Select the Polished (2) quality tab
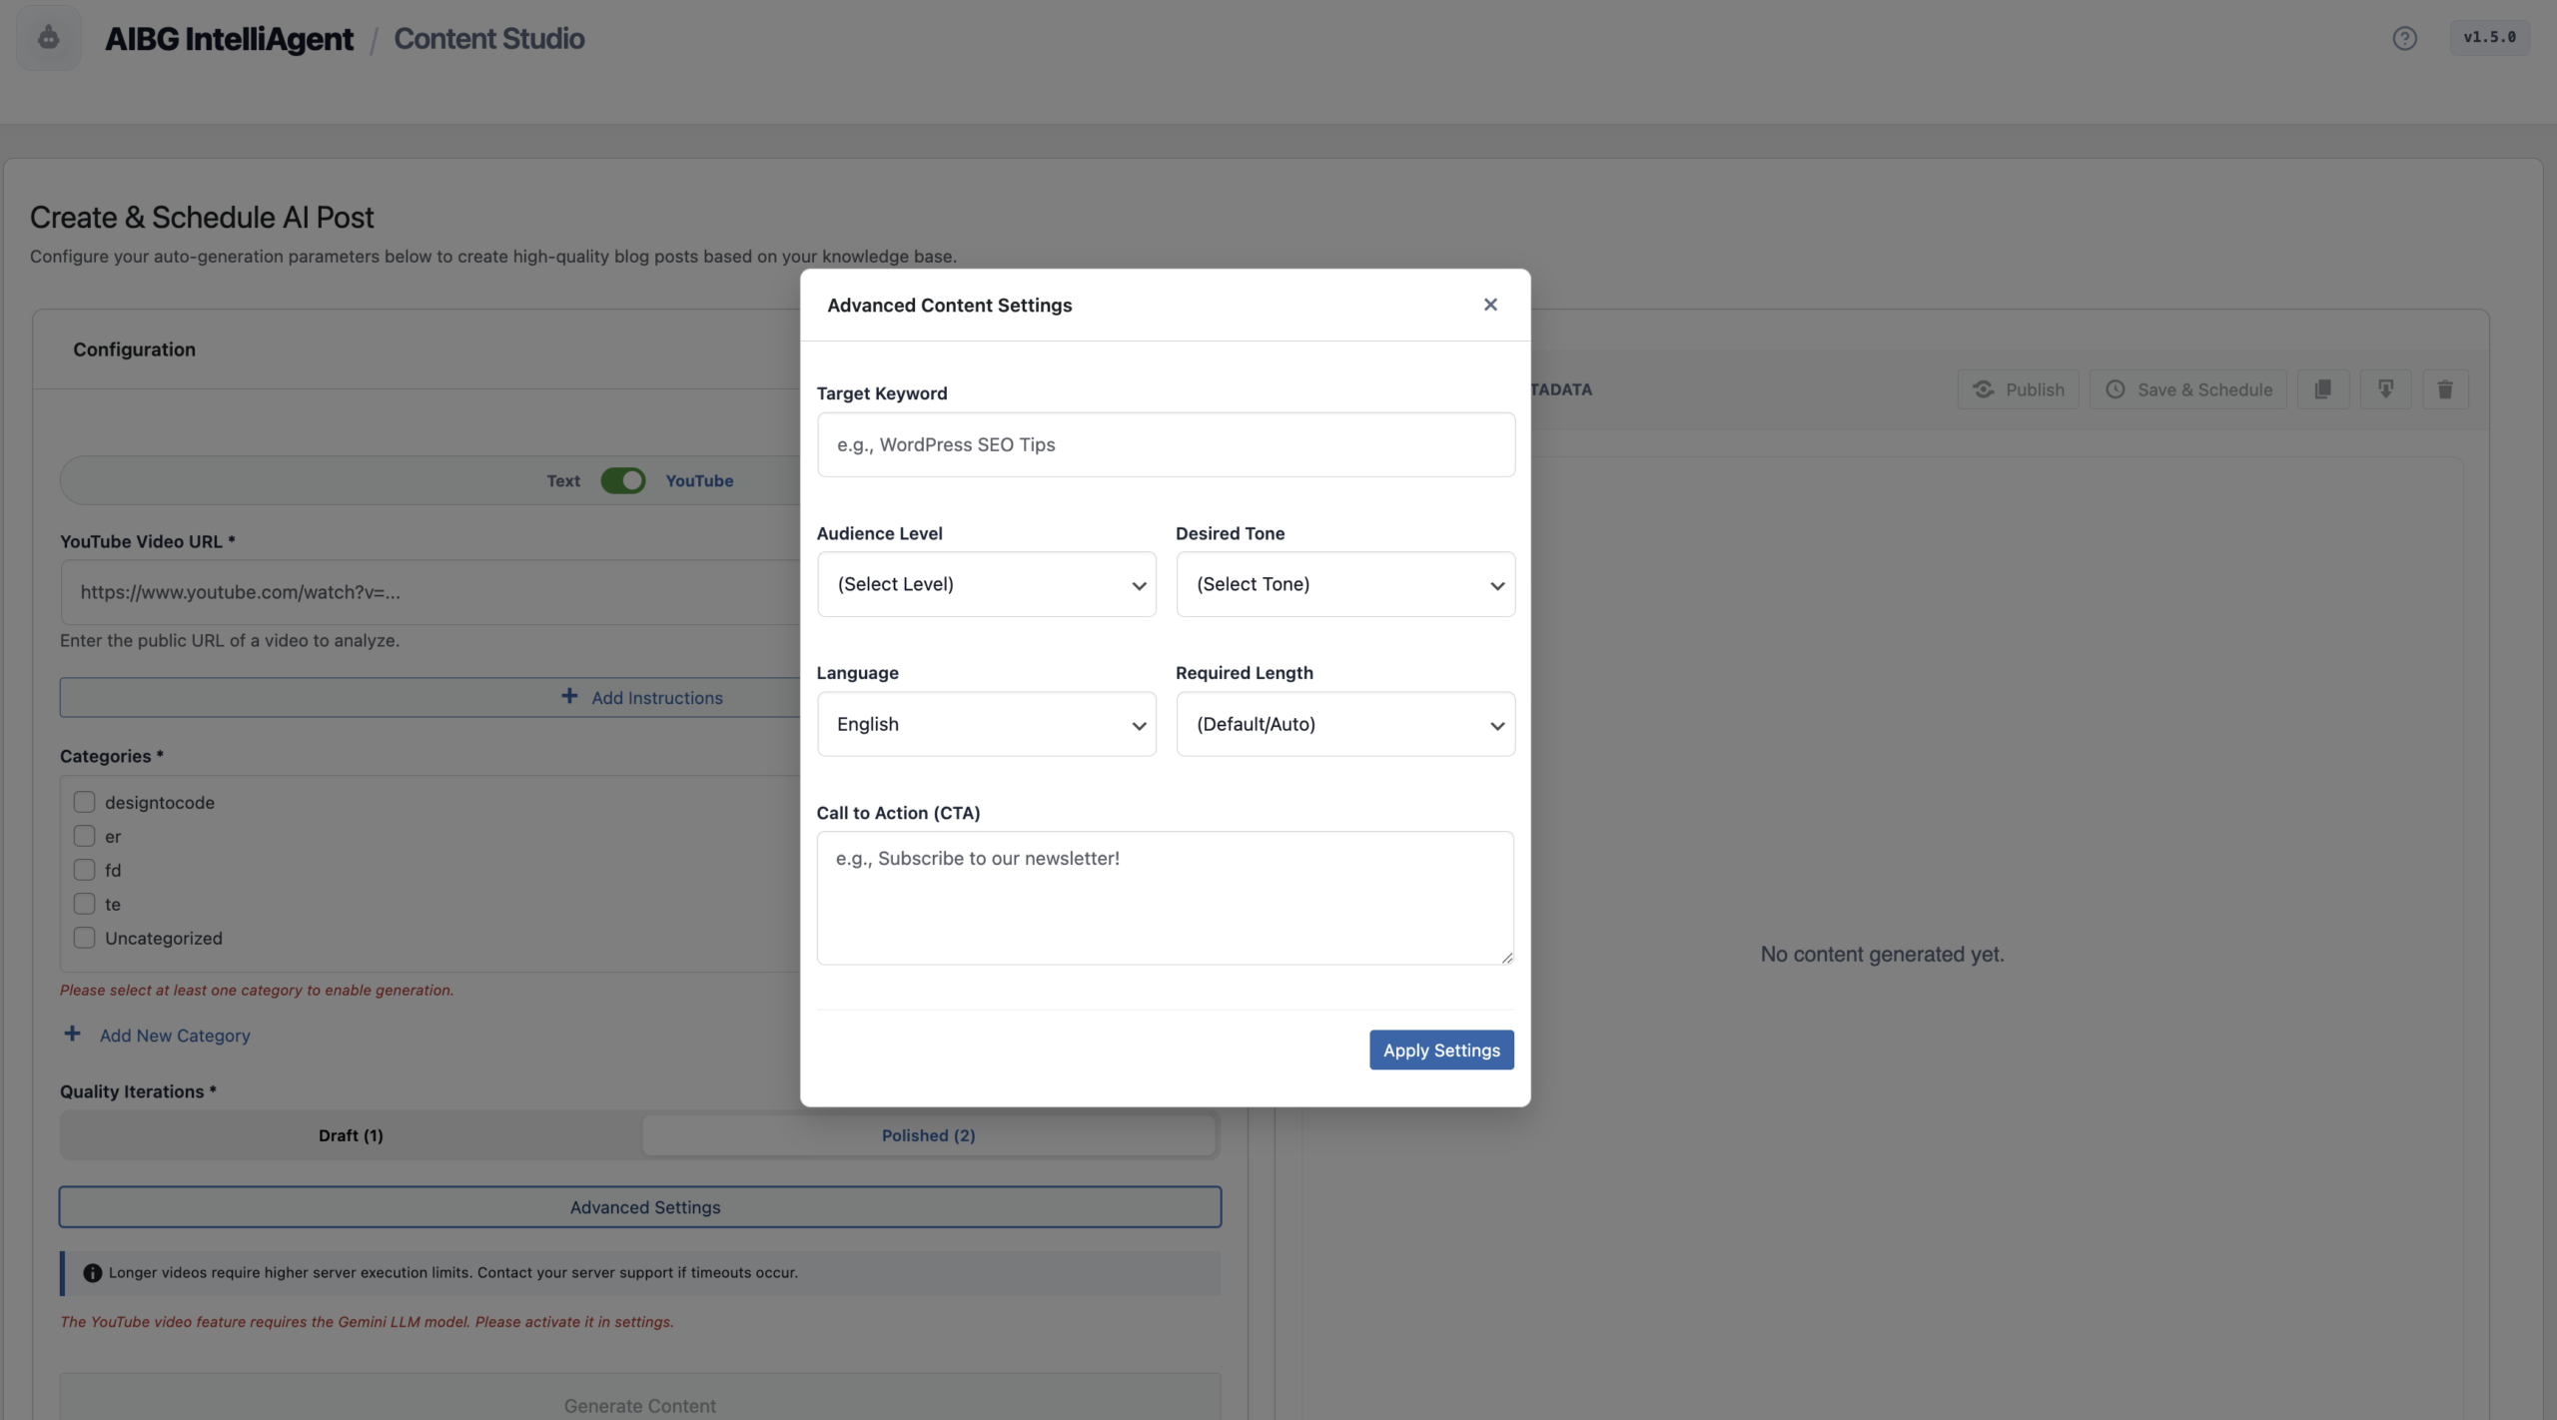The image size is (2557, 1420). (x=928, y=1135)
